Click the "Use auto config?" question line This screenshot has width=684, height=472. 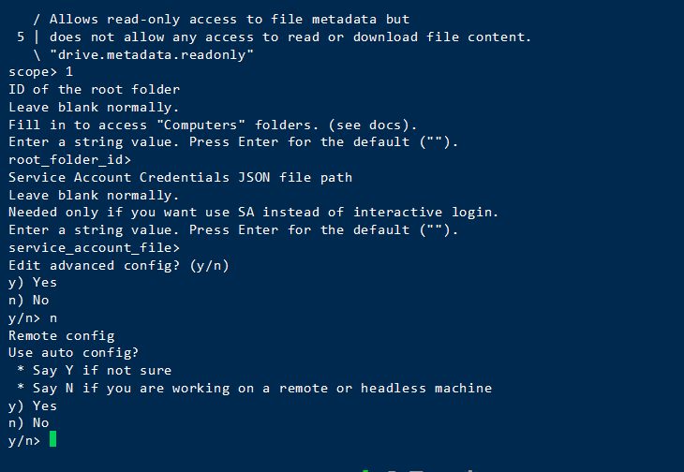[73, 353]
